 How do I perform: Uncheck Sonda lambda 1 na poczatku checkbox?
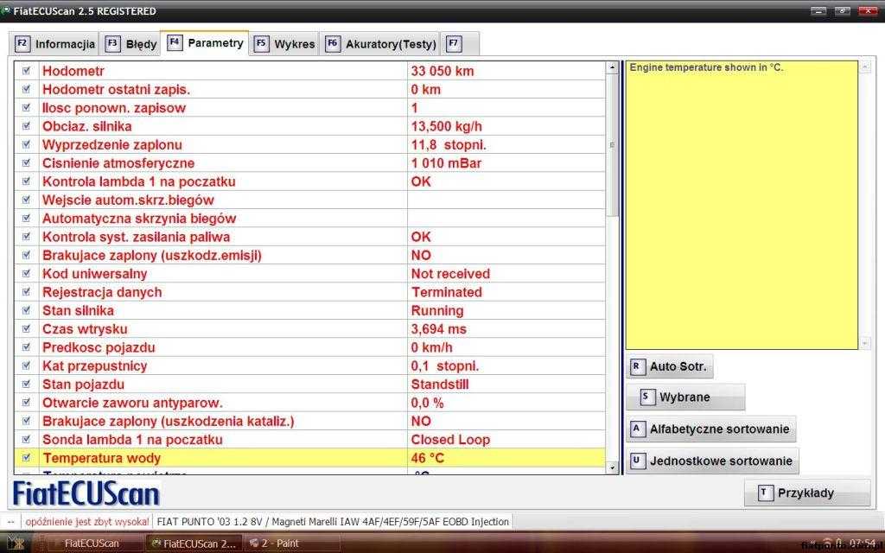(26, 440)
